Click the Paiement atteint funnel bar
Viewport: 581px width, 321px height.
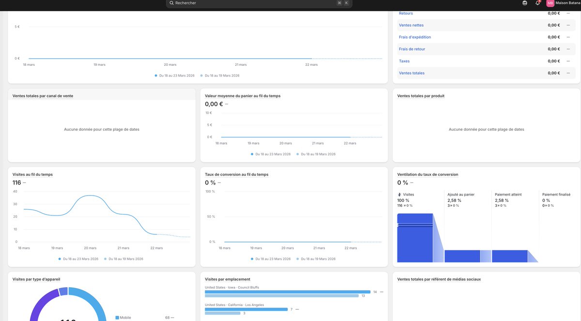click(x=510, y=256)
